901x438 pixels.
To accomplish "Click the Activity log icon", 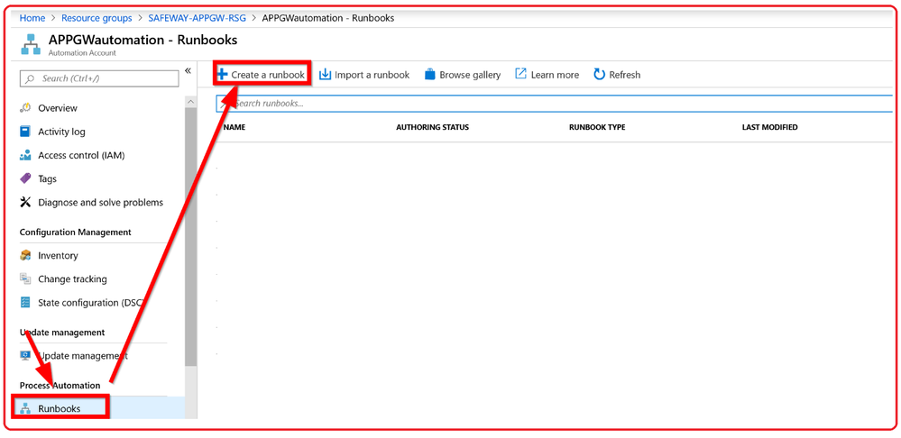I will [x=25, y=132].
